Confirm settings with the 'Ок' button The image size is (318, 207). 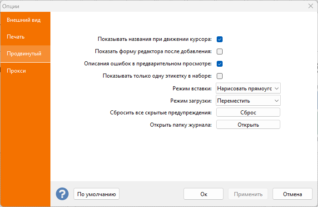click(204, 194)
